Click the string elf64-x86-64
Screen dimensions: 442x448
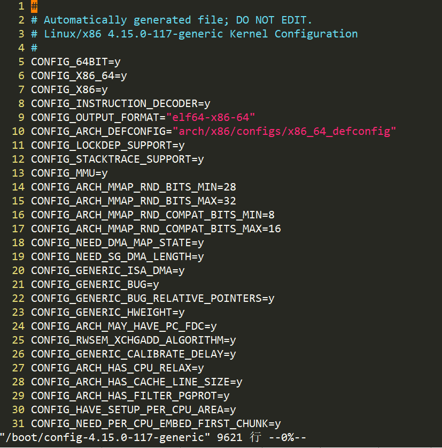(211, 117)
